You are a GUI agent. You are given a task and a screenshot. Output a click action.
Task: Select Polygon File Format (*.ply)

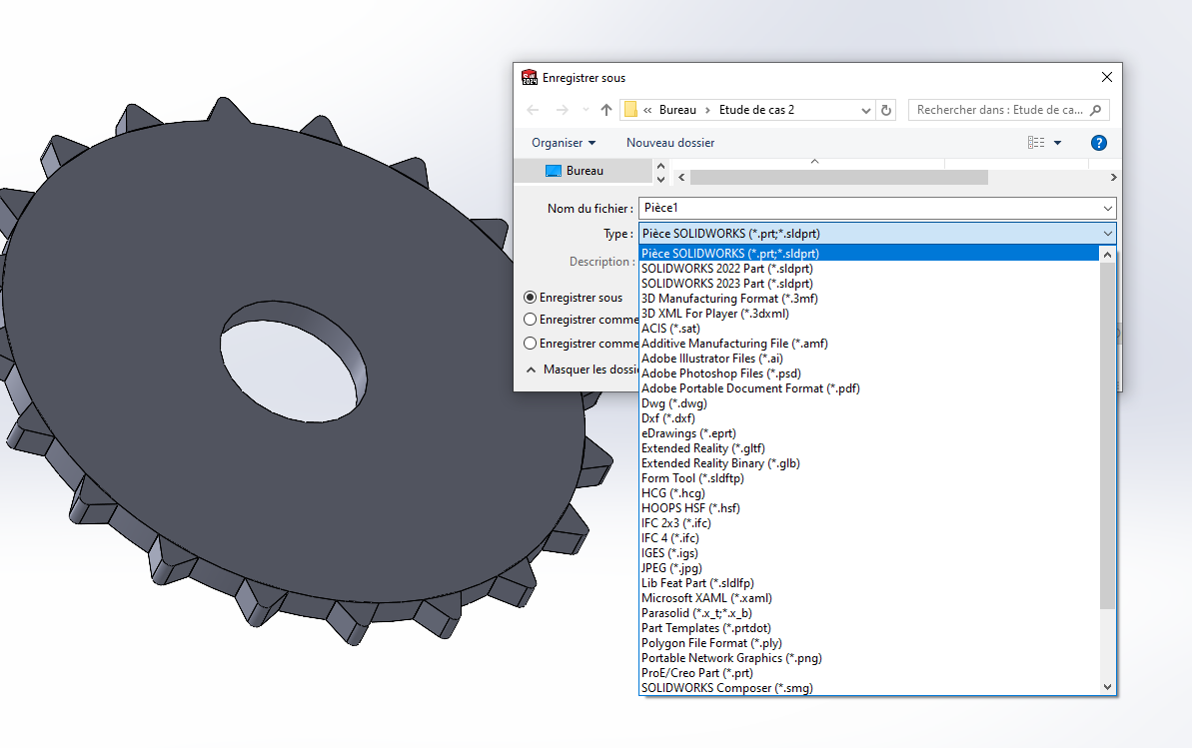[869, 643]
